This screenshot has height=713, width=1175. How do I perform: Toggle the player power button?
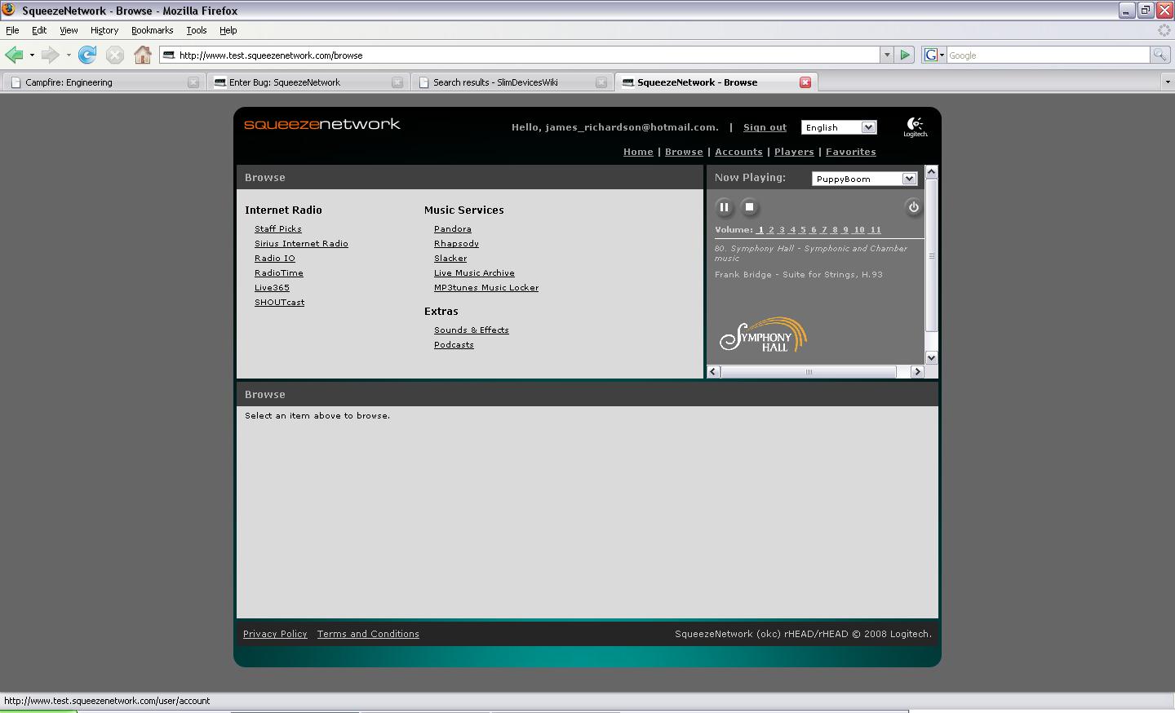pos(913,207)
